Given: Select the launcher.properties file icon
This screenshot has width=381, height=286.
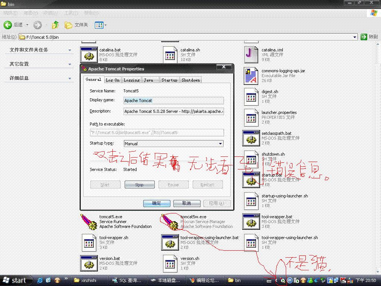Looking at the screenshot, I should pos(251,117).
